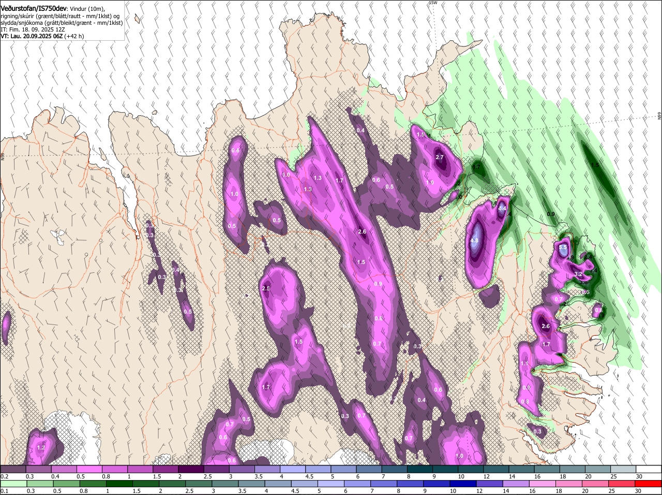Select the 6 slate-blue swatch in upper legend row

pyautogui.click(x=369, y=469)
